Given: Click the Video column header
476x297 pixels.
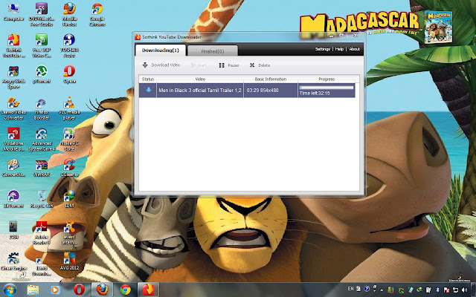Looking at the screenshot, I should tap(200, 79).
